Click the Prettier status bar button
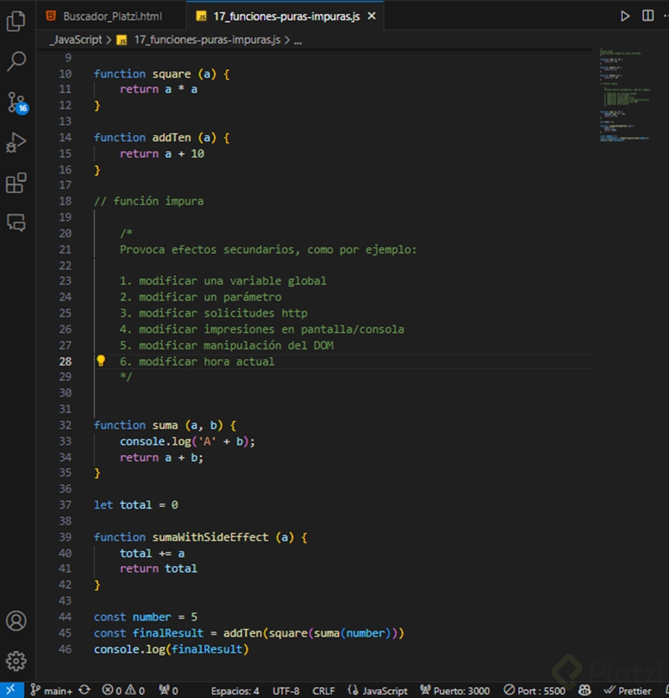669x698 pixels. click(x=627, y=690)
